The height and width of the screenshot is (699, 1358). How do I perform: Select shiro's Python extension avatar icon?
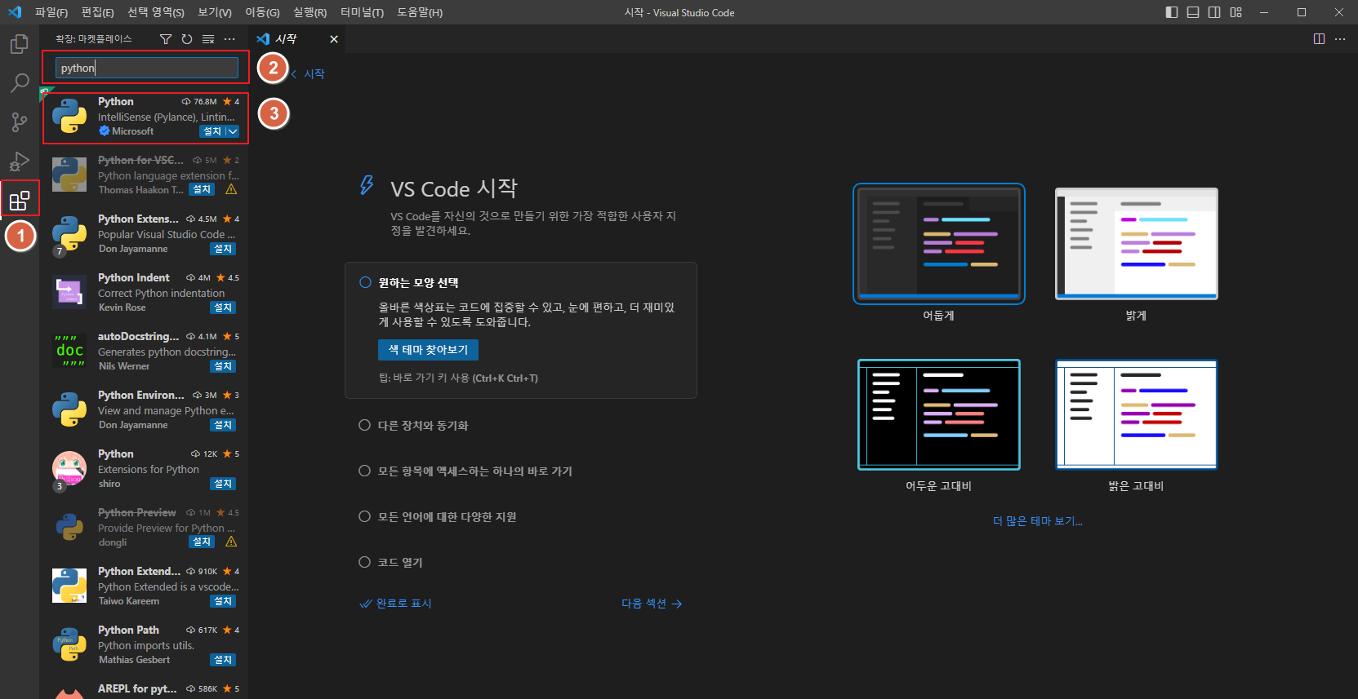(x=69, y=468)
